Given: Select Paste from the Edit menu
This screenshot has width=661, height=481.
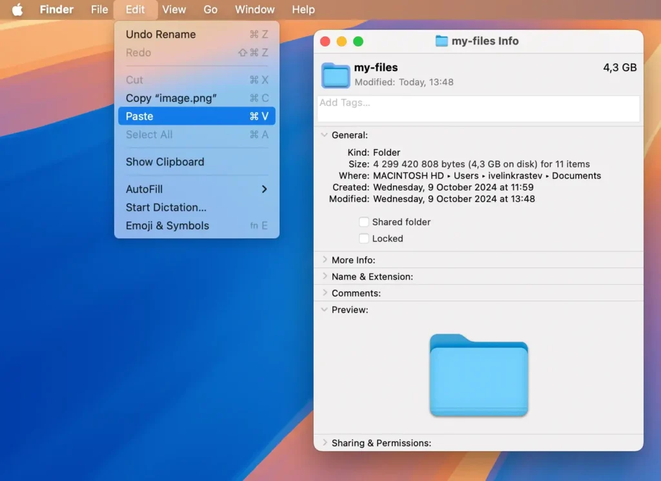Looking at the screenshot, I should coord(196,116).
